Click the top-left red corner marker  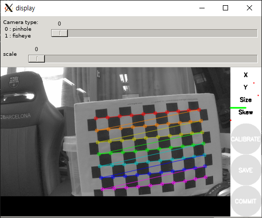pyautogui.click(x=96, y=118)
